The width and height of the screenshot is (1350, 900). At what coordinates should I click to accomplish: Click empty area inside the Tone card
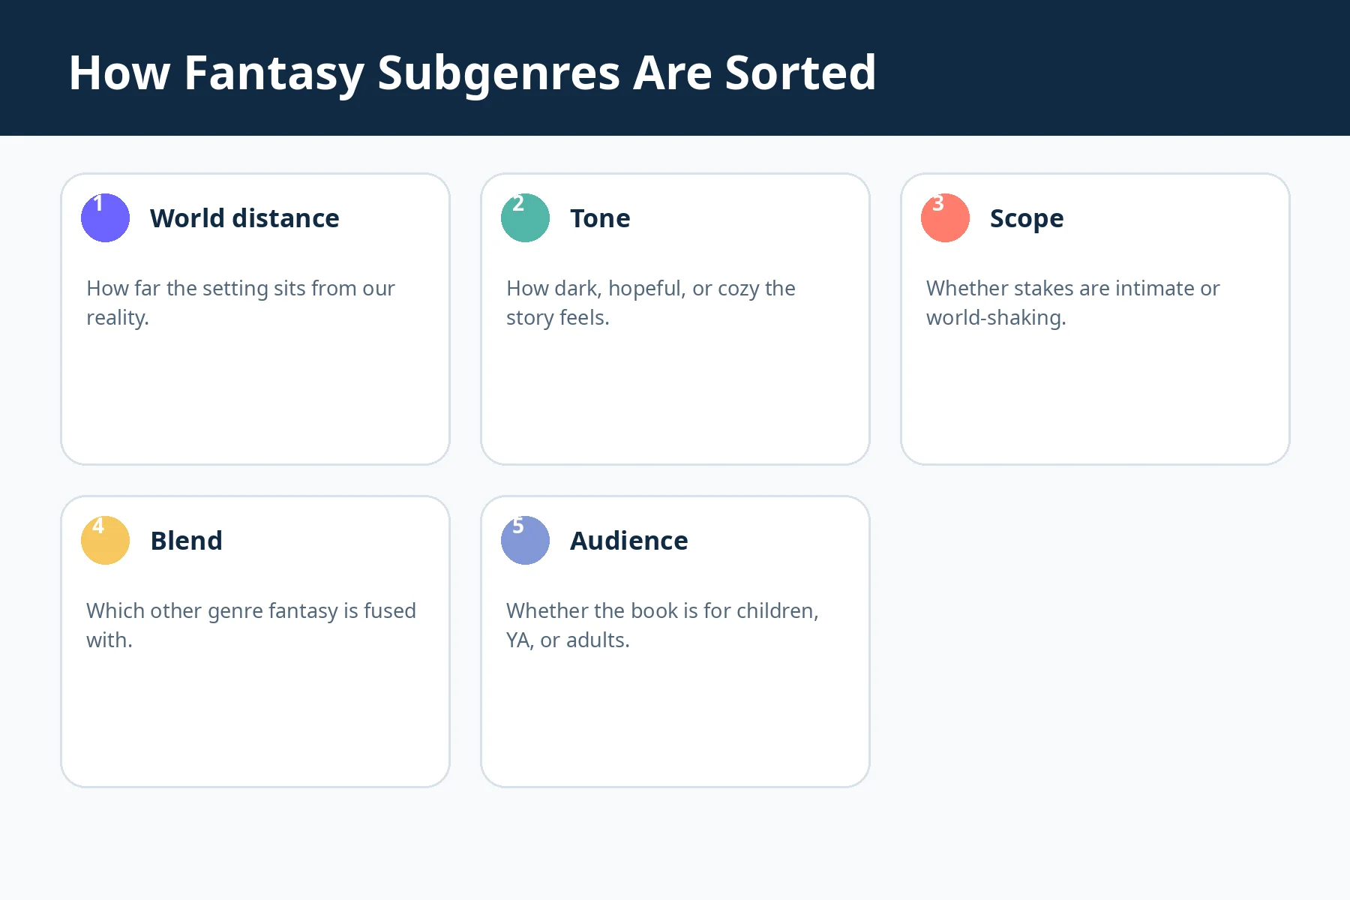(x=675, y=397)
